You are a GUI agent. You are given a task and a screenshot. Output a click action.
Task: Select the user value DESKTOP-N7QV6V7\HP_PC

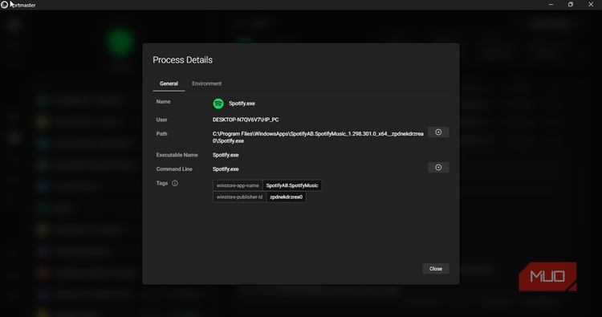(246, 120)
